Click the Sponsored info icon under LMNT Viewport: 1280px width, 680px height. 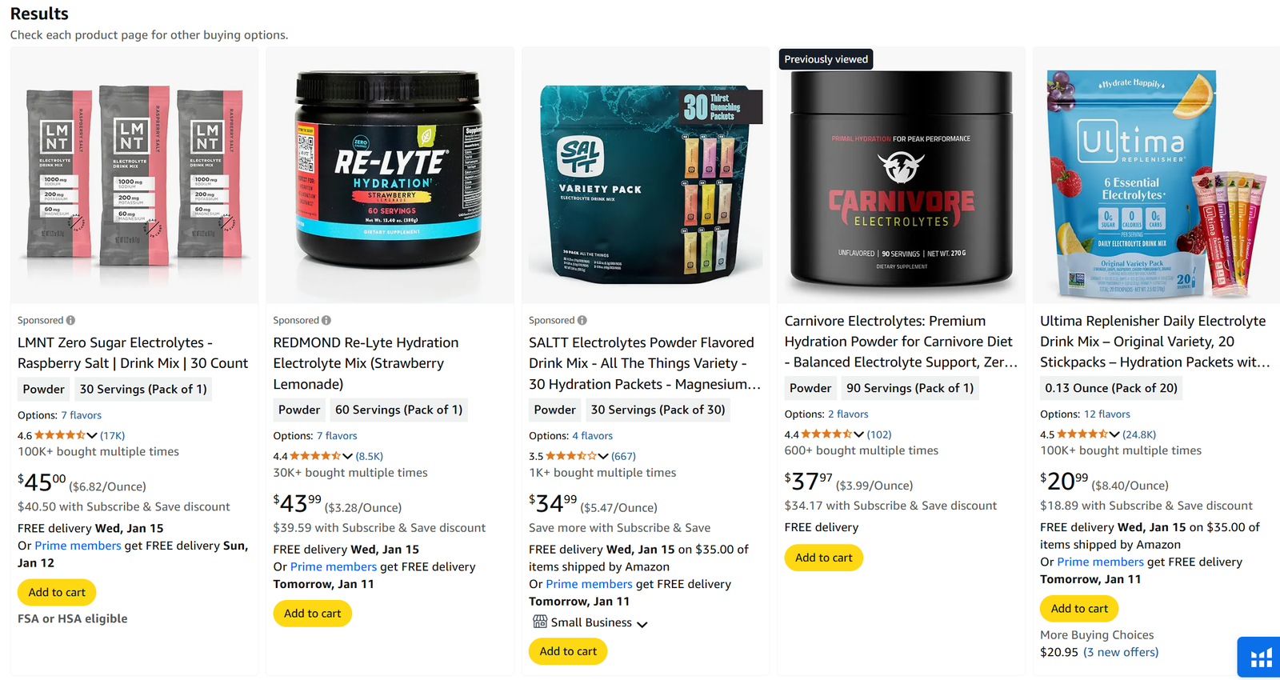(x=70, y=320)
